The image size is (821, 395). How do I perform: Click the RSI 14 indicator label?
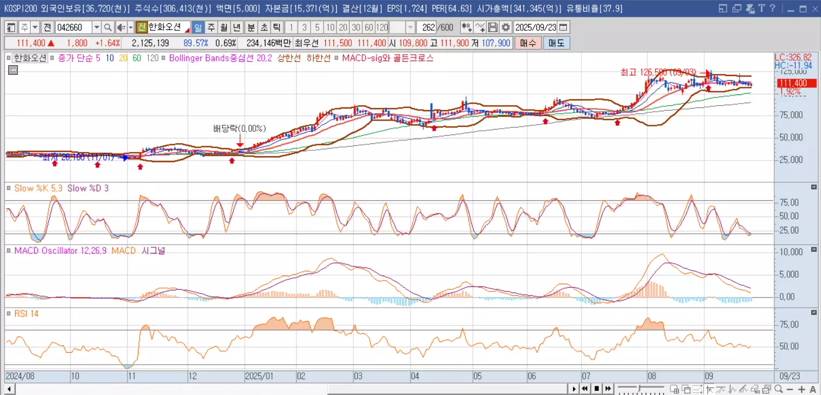point(27,314)
